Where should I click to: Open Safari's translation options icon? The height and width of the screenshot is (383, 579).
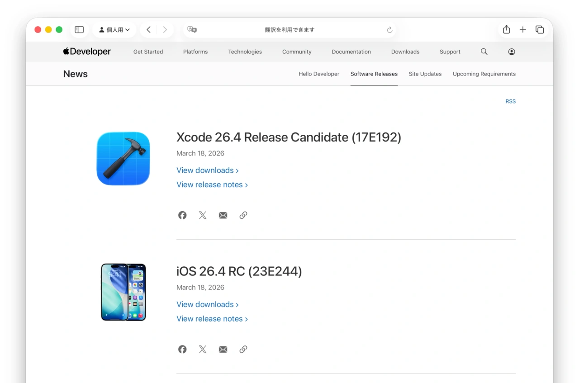click(x=192, y=29)
